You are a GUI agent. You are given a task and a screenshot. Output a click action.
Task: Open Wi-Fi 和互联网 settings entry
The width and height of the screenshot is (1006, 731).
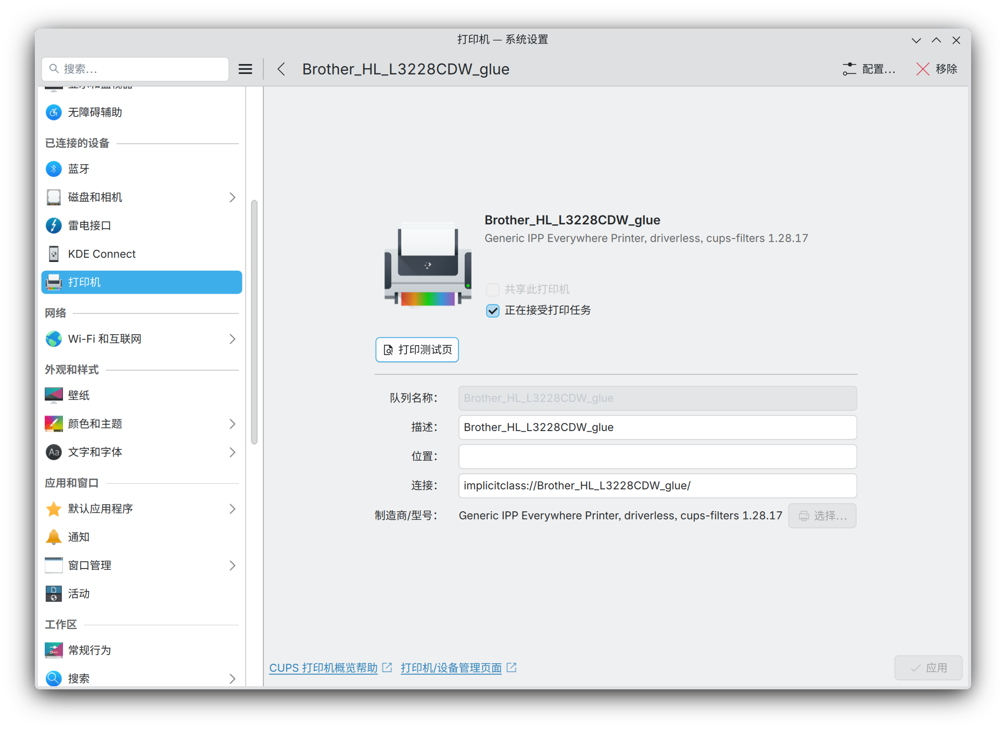click(x=142, y=339)
